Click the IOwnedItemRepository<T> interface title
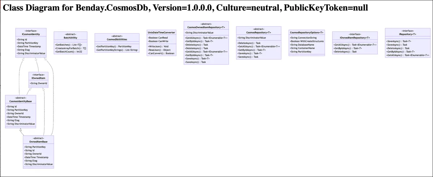This screenshot has width=433, height=177. [355, 38]
